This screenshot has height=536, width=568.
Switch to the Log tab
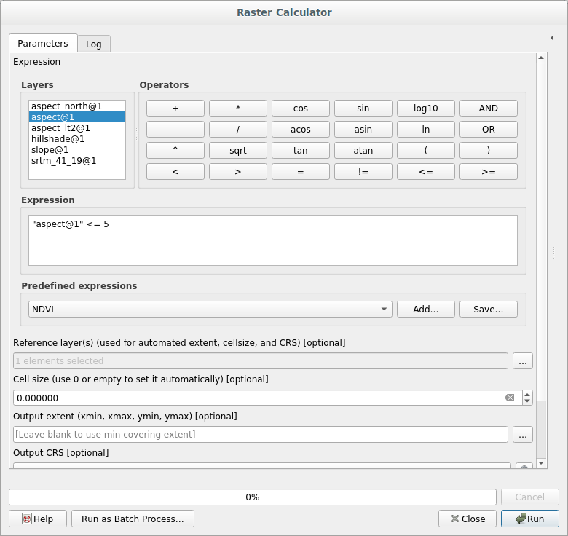click(x=93, y=44)
